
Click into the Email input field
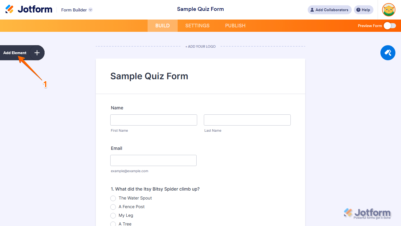tap(153, 160)
